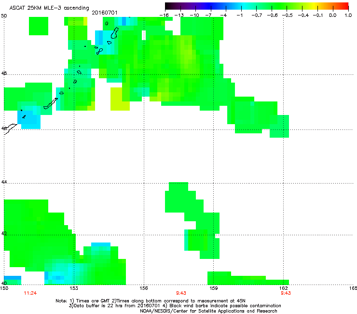
Task: Click the 'Data buffer is 22 hrs' note
Action: pos(97,306)
